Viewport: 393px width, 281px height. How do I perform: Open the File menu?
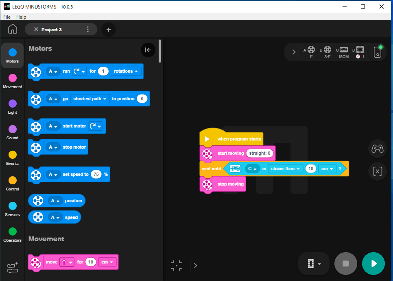coord(7,17)
